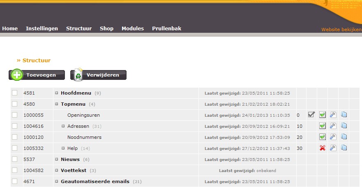Viewport: 362px width, 188px height.
Task: Check the box for row 4580 Topmenu
Action: pos(14,104)
